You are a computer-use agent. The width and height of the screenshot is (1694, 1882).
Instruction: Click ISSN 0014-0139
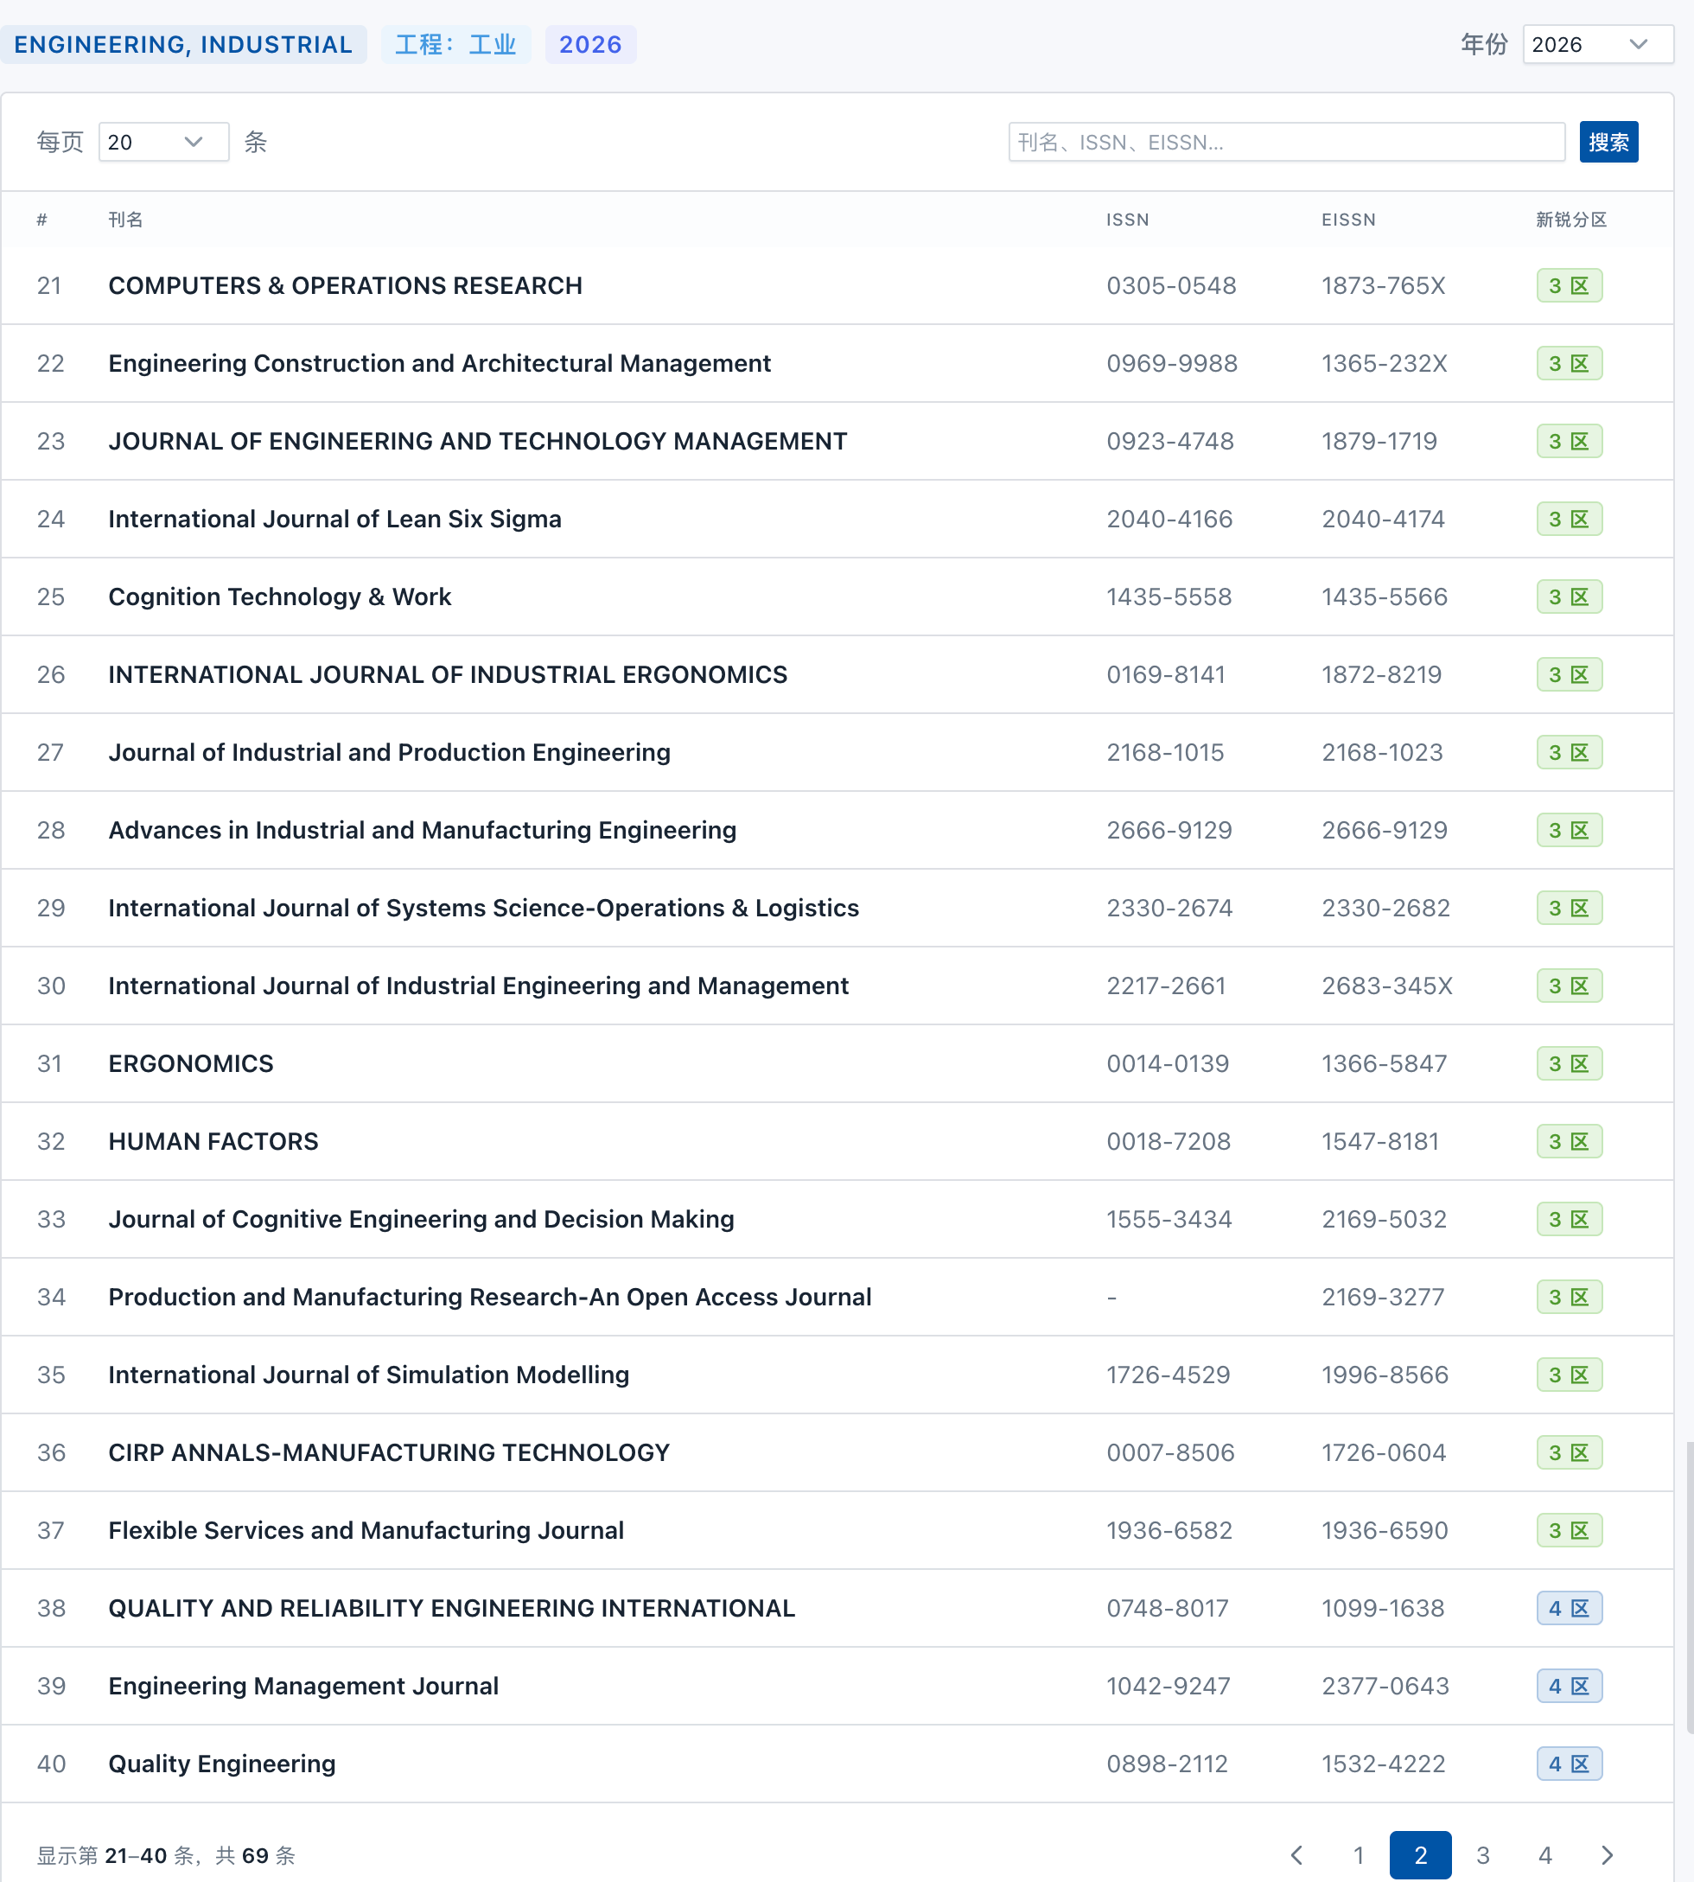point(1167,1064)
